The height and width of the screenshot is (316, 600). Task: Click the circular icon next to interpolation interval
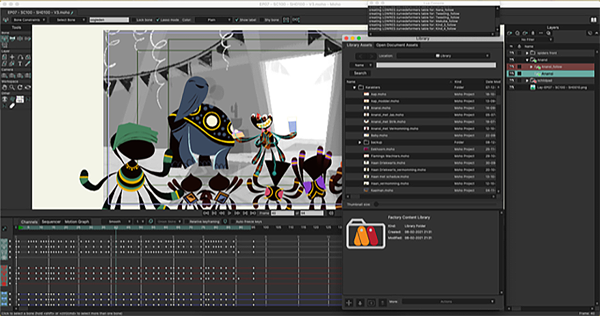point(151,222)
